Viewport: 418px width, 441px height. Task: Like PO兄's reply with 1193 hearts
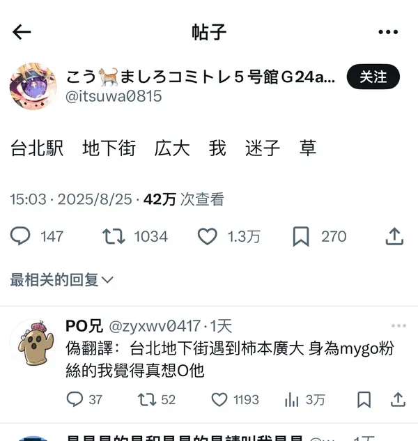click(x=219, y=399)
